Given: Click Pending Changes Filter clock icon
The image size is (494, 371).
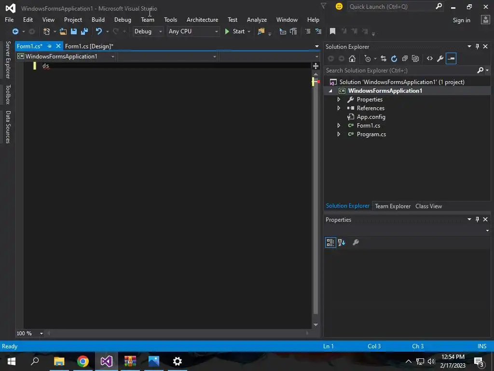Looking at the screenshot, I should click(367, 58).
